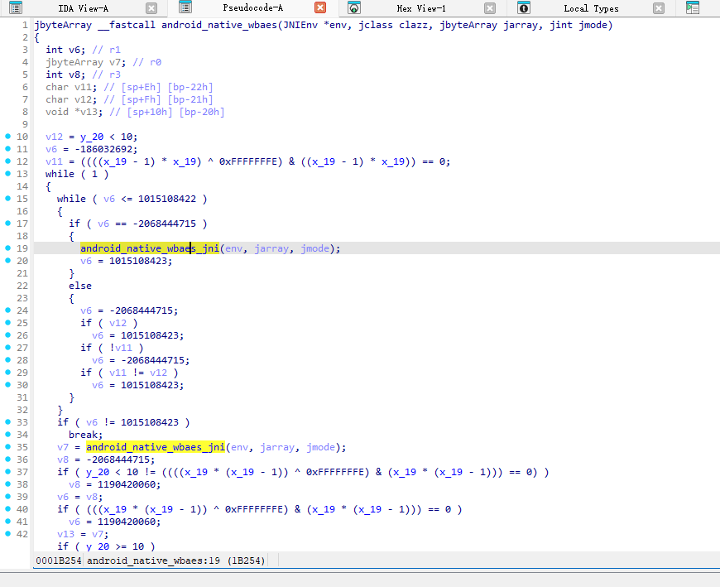Close the Pseudocode-A tab
The width and height of the screenshot is (720, 587).
click(x=320, y=7)
